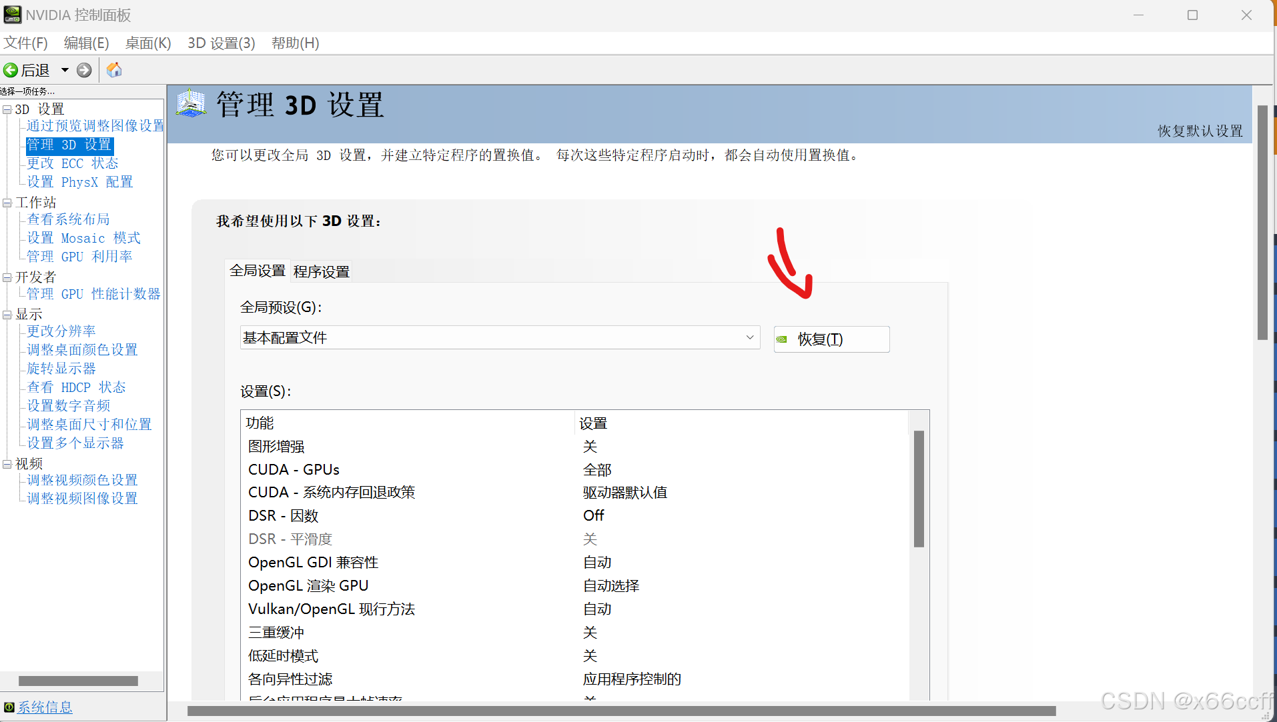1277x722 pixels.
Task: Collapse the 显示 tree node
Action: pyautogui.click(x=7, y=315)
